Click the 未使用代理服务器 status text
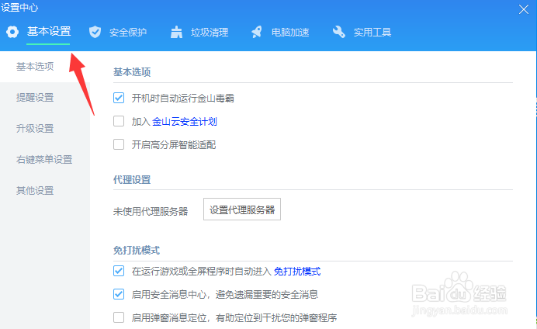 pyautogui.click(x=151, y=211)
